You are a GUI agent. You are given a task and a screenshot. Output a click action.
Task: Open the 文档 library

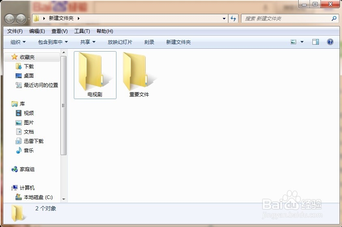28,132
